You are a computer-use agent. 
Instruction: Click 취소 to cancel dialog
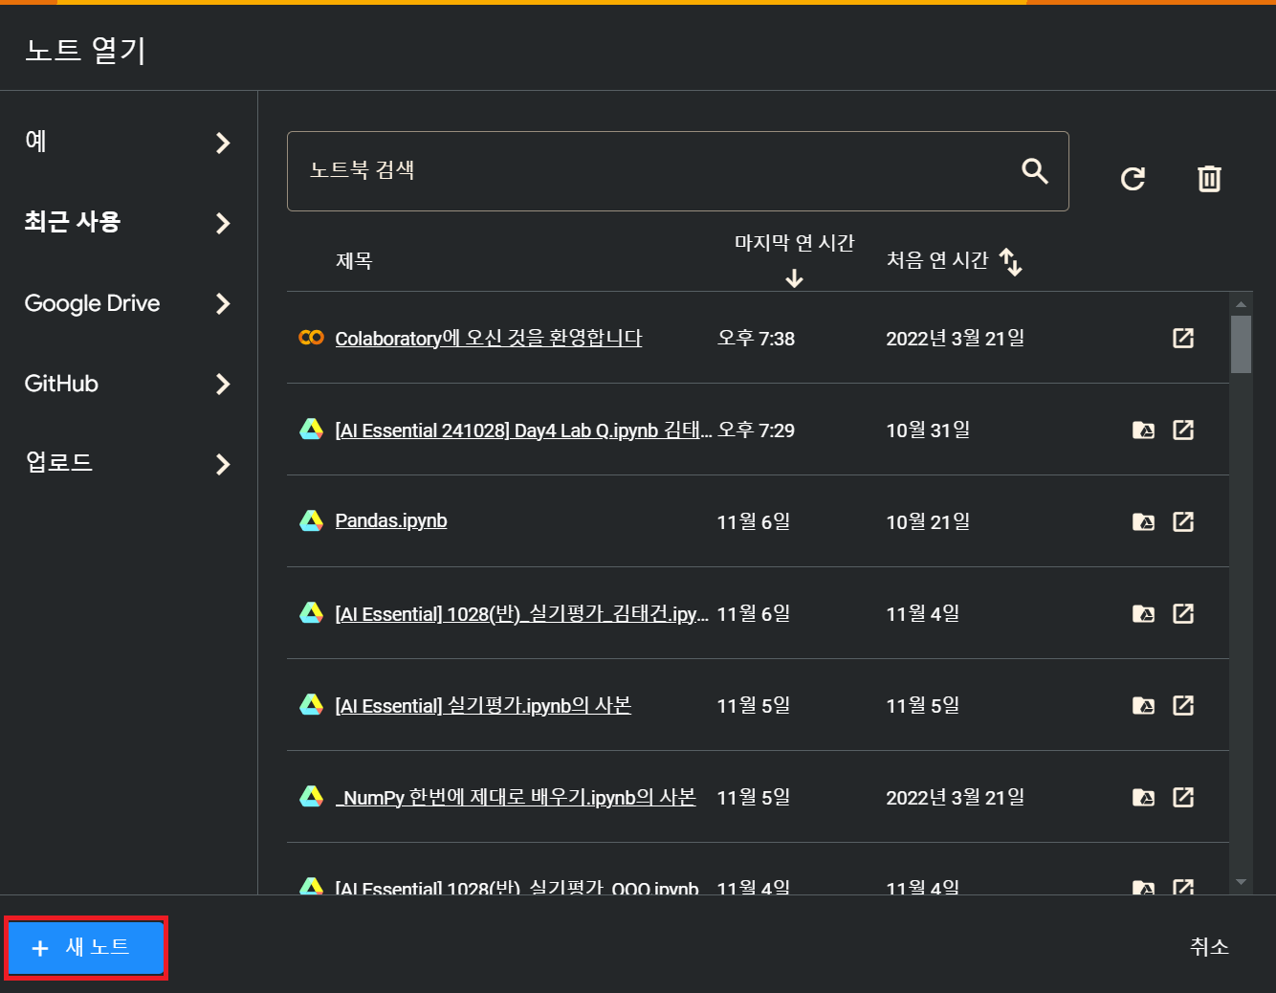coord(1209,947)
